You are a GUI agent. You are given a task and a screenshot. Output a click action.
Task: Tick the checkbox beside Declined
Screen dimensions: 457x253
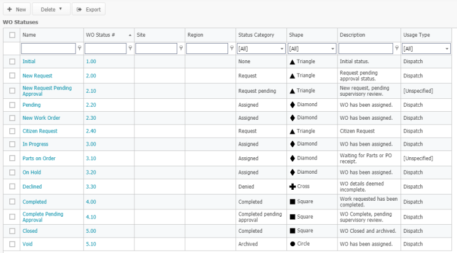(x=12, y=187)
